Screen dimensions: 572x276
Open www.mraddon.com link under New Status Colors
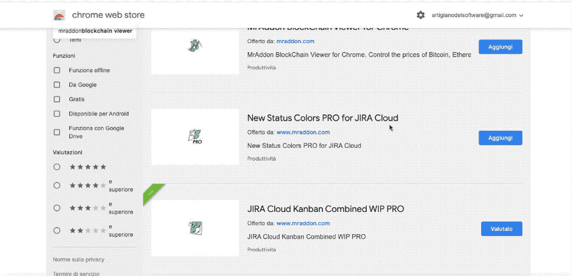click(x=303, y=133)
